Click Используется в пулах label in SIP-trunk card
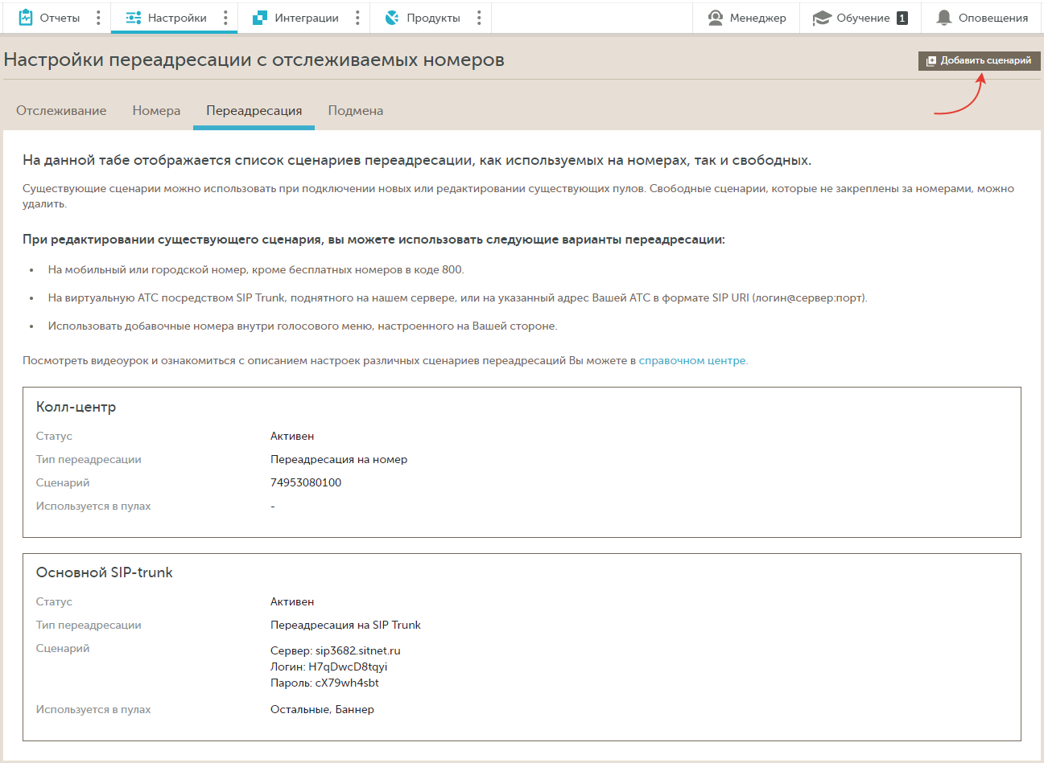 93,709
